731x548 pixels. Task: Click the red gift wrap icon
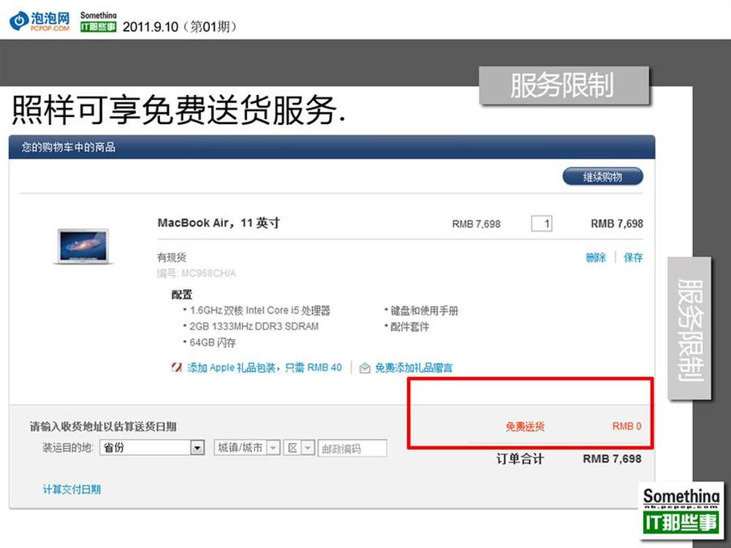click(176, 368)
